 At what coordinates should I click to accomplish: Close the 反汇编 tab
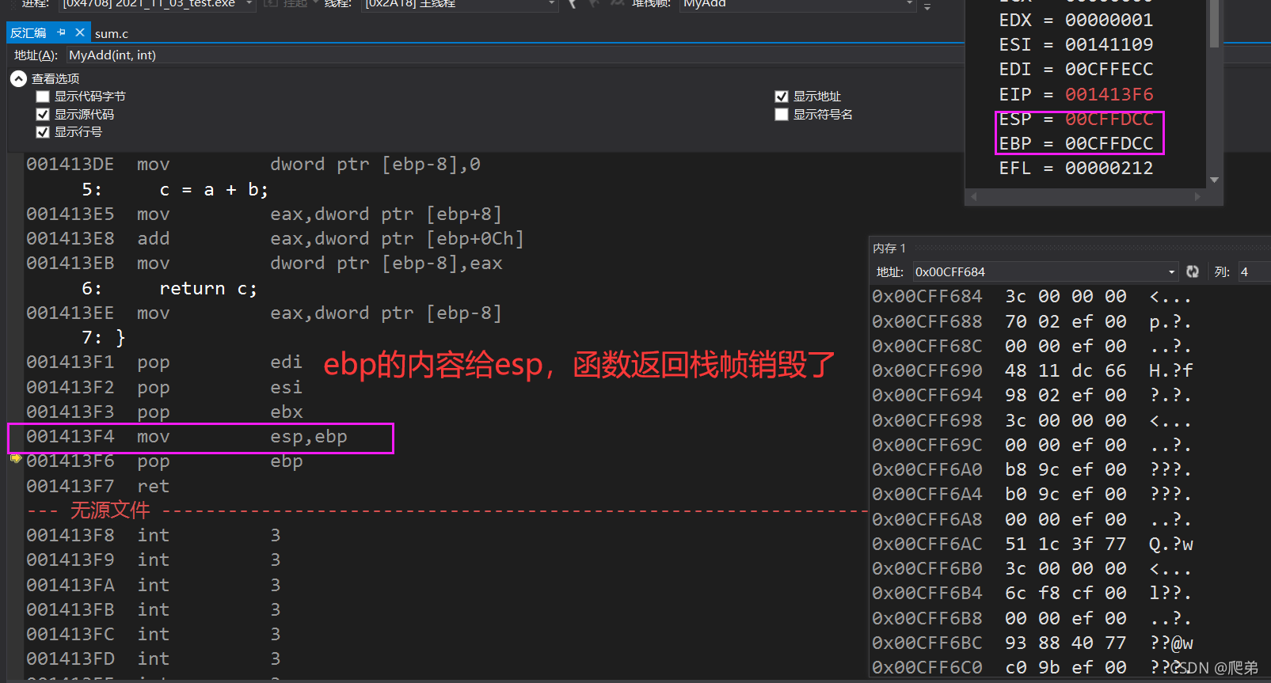pyautogui.click(x=79, y=32)
